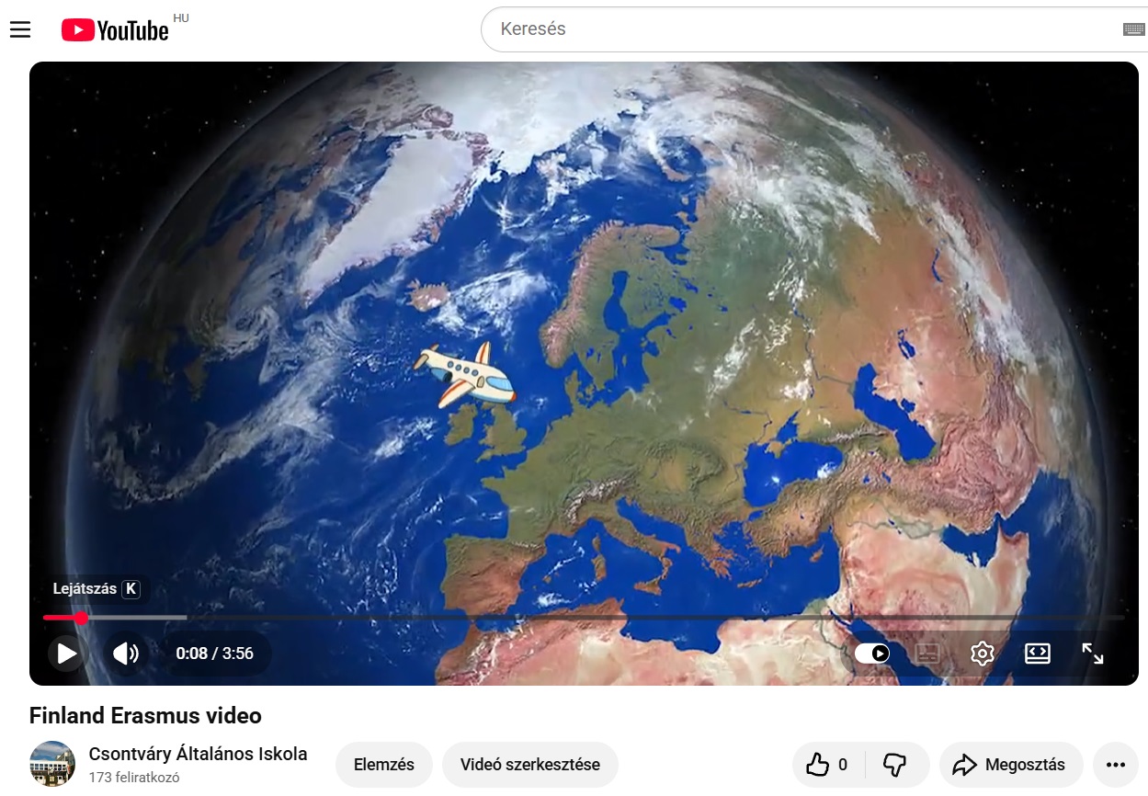Viewport: 1148px width, 796px height.
Task: Seek the red progress bar scrubber
Action: [x=81, y=618]
